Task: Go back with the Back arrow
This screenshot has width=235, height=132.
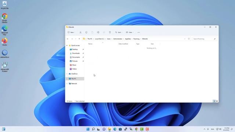Action: tap(68, 39)
